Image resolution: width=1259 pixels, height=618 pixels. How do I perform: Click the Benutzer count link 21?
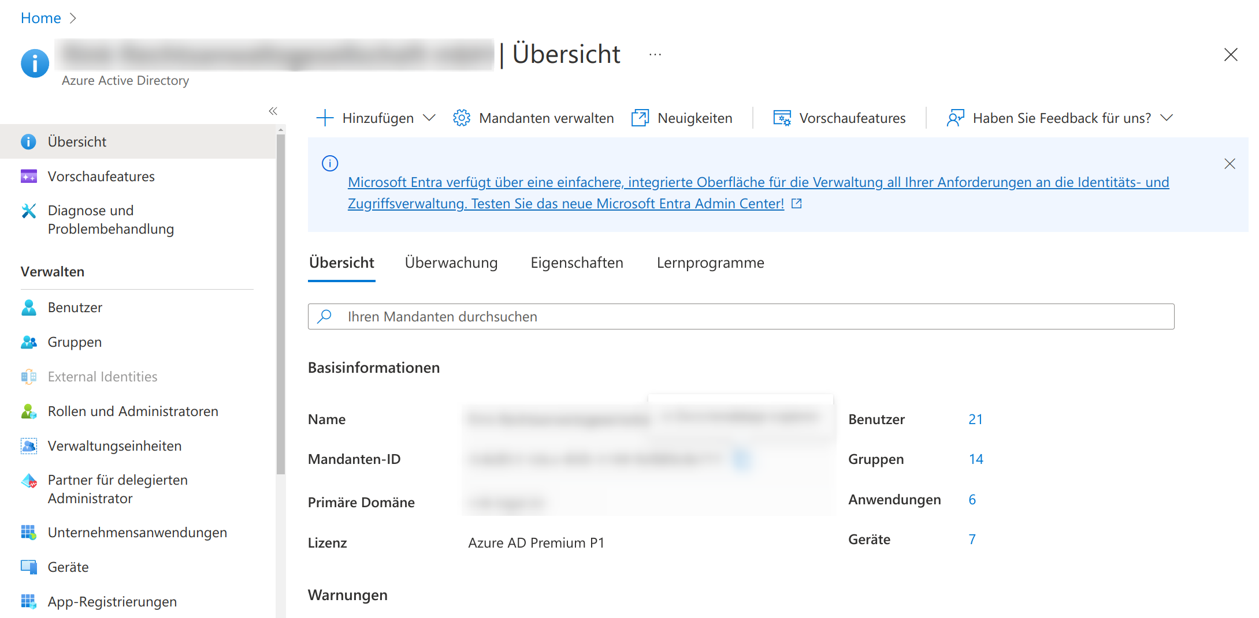click(975, 419)
